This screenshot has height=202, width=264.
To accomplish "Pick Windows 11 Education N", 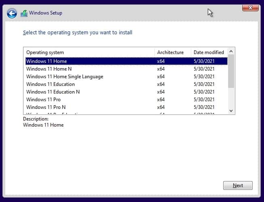I will [53, 92].
